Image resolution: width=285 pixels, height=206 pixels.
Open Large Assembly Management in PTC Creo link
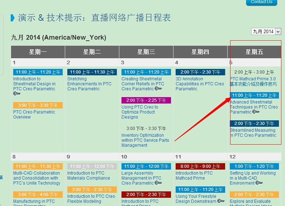coord(141,178)
